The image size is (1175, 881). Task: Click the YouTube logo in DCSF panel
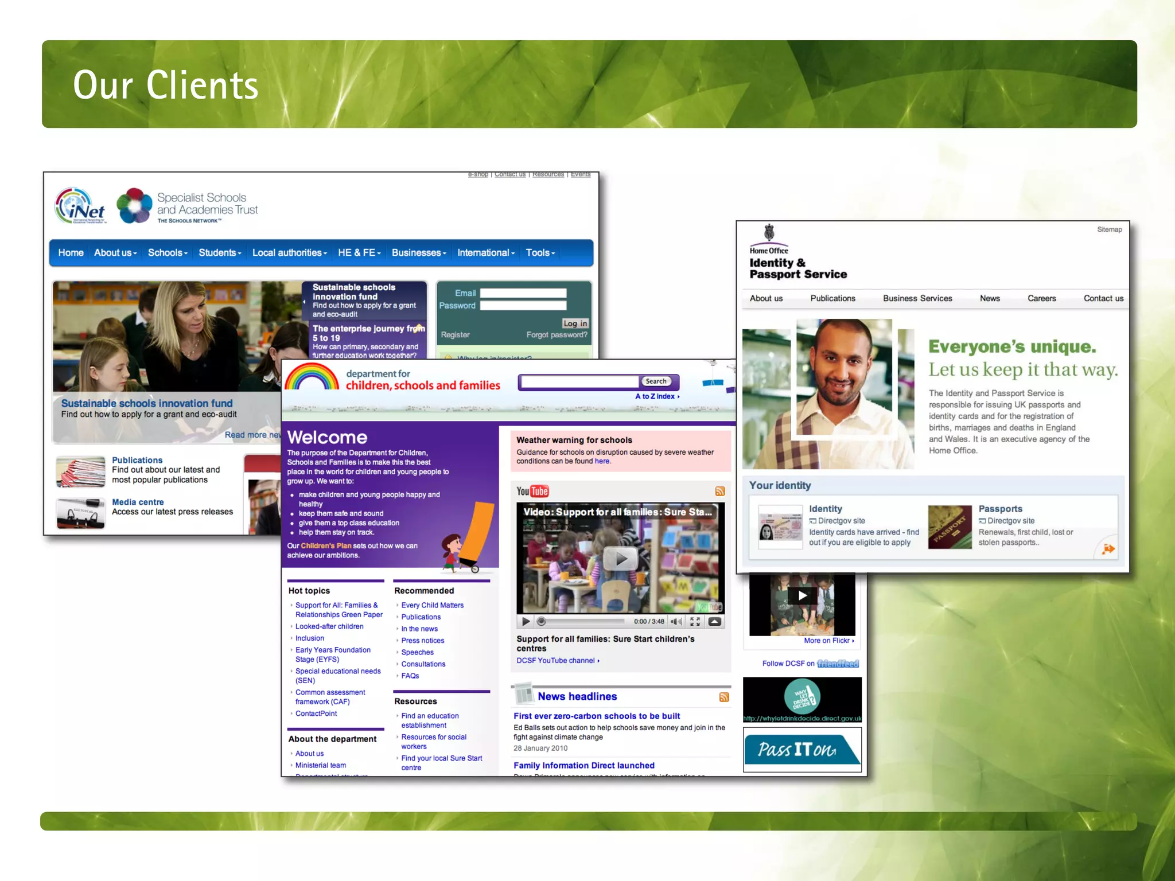click(x=532, y=491)
